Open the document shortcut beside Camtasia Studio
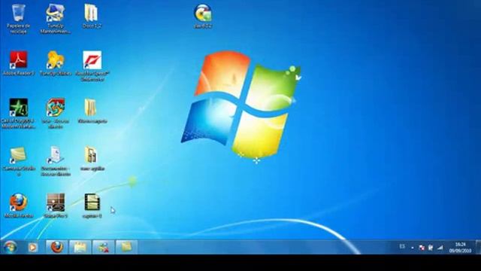Screen dimensions: 481x271 point(56,160)
